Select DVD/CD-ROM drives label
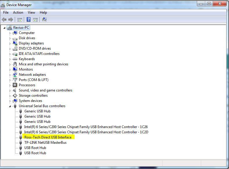 35,48
